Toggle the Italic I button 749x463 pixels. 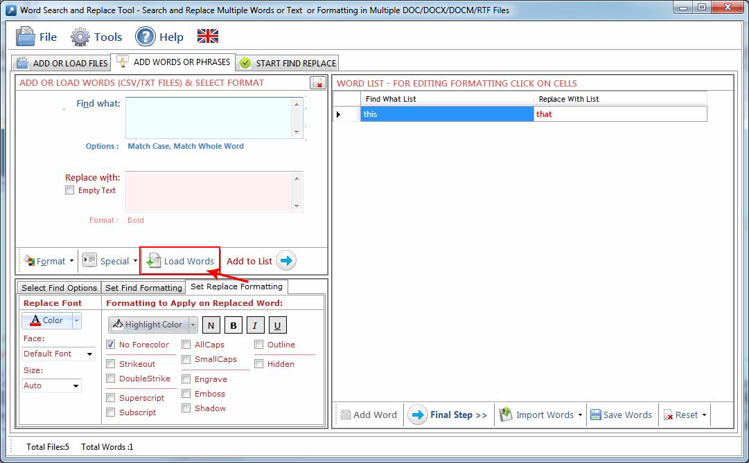tap(255, 325)
